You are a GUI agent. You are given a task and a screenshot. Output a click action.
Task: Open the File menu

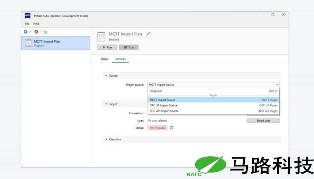point(27,24)
